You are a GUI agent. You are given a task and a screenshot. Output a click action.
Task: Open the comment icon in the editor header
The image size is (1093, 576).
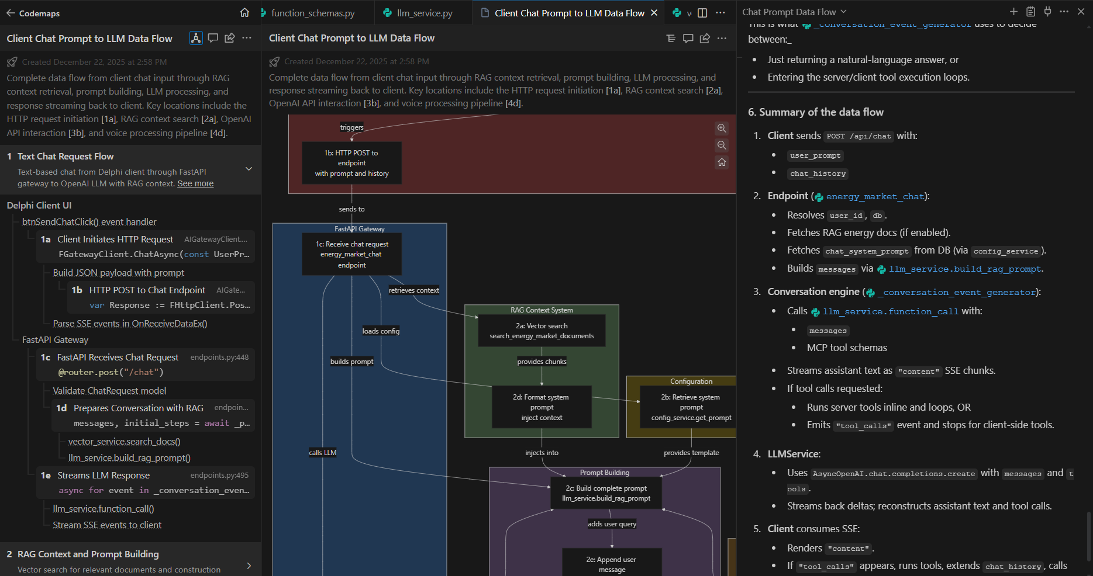(x=688, y=38)
